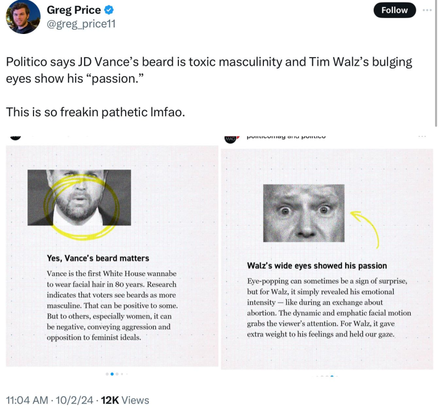Click the tweet text about Politico
The width and height of the screenshot is (439, 410).
pyautogui.click(x=209, y=70)
